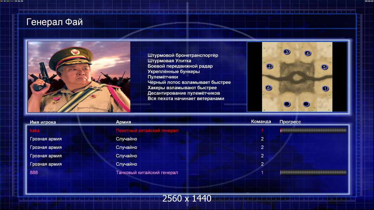This screenshot has height=210, width=374.
Task: Click start position marker 4 on the minimap
Action: [307, 53]
